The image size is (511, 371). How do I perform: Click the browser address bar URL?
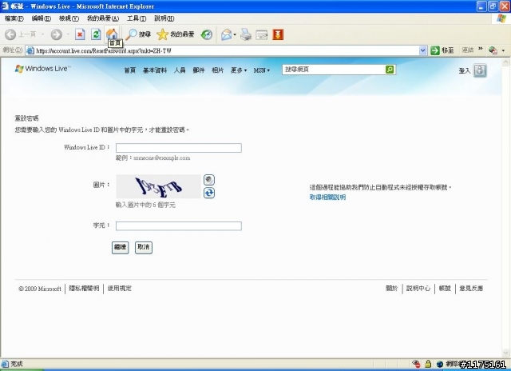pos(227,50)
